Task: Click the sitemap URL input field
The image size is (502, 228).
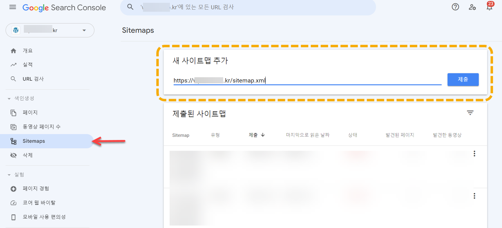Action: [307, 80]
